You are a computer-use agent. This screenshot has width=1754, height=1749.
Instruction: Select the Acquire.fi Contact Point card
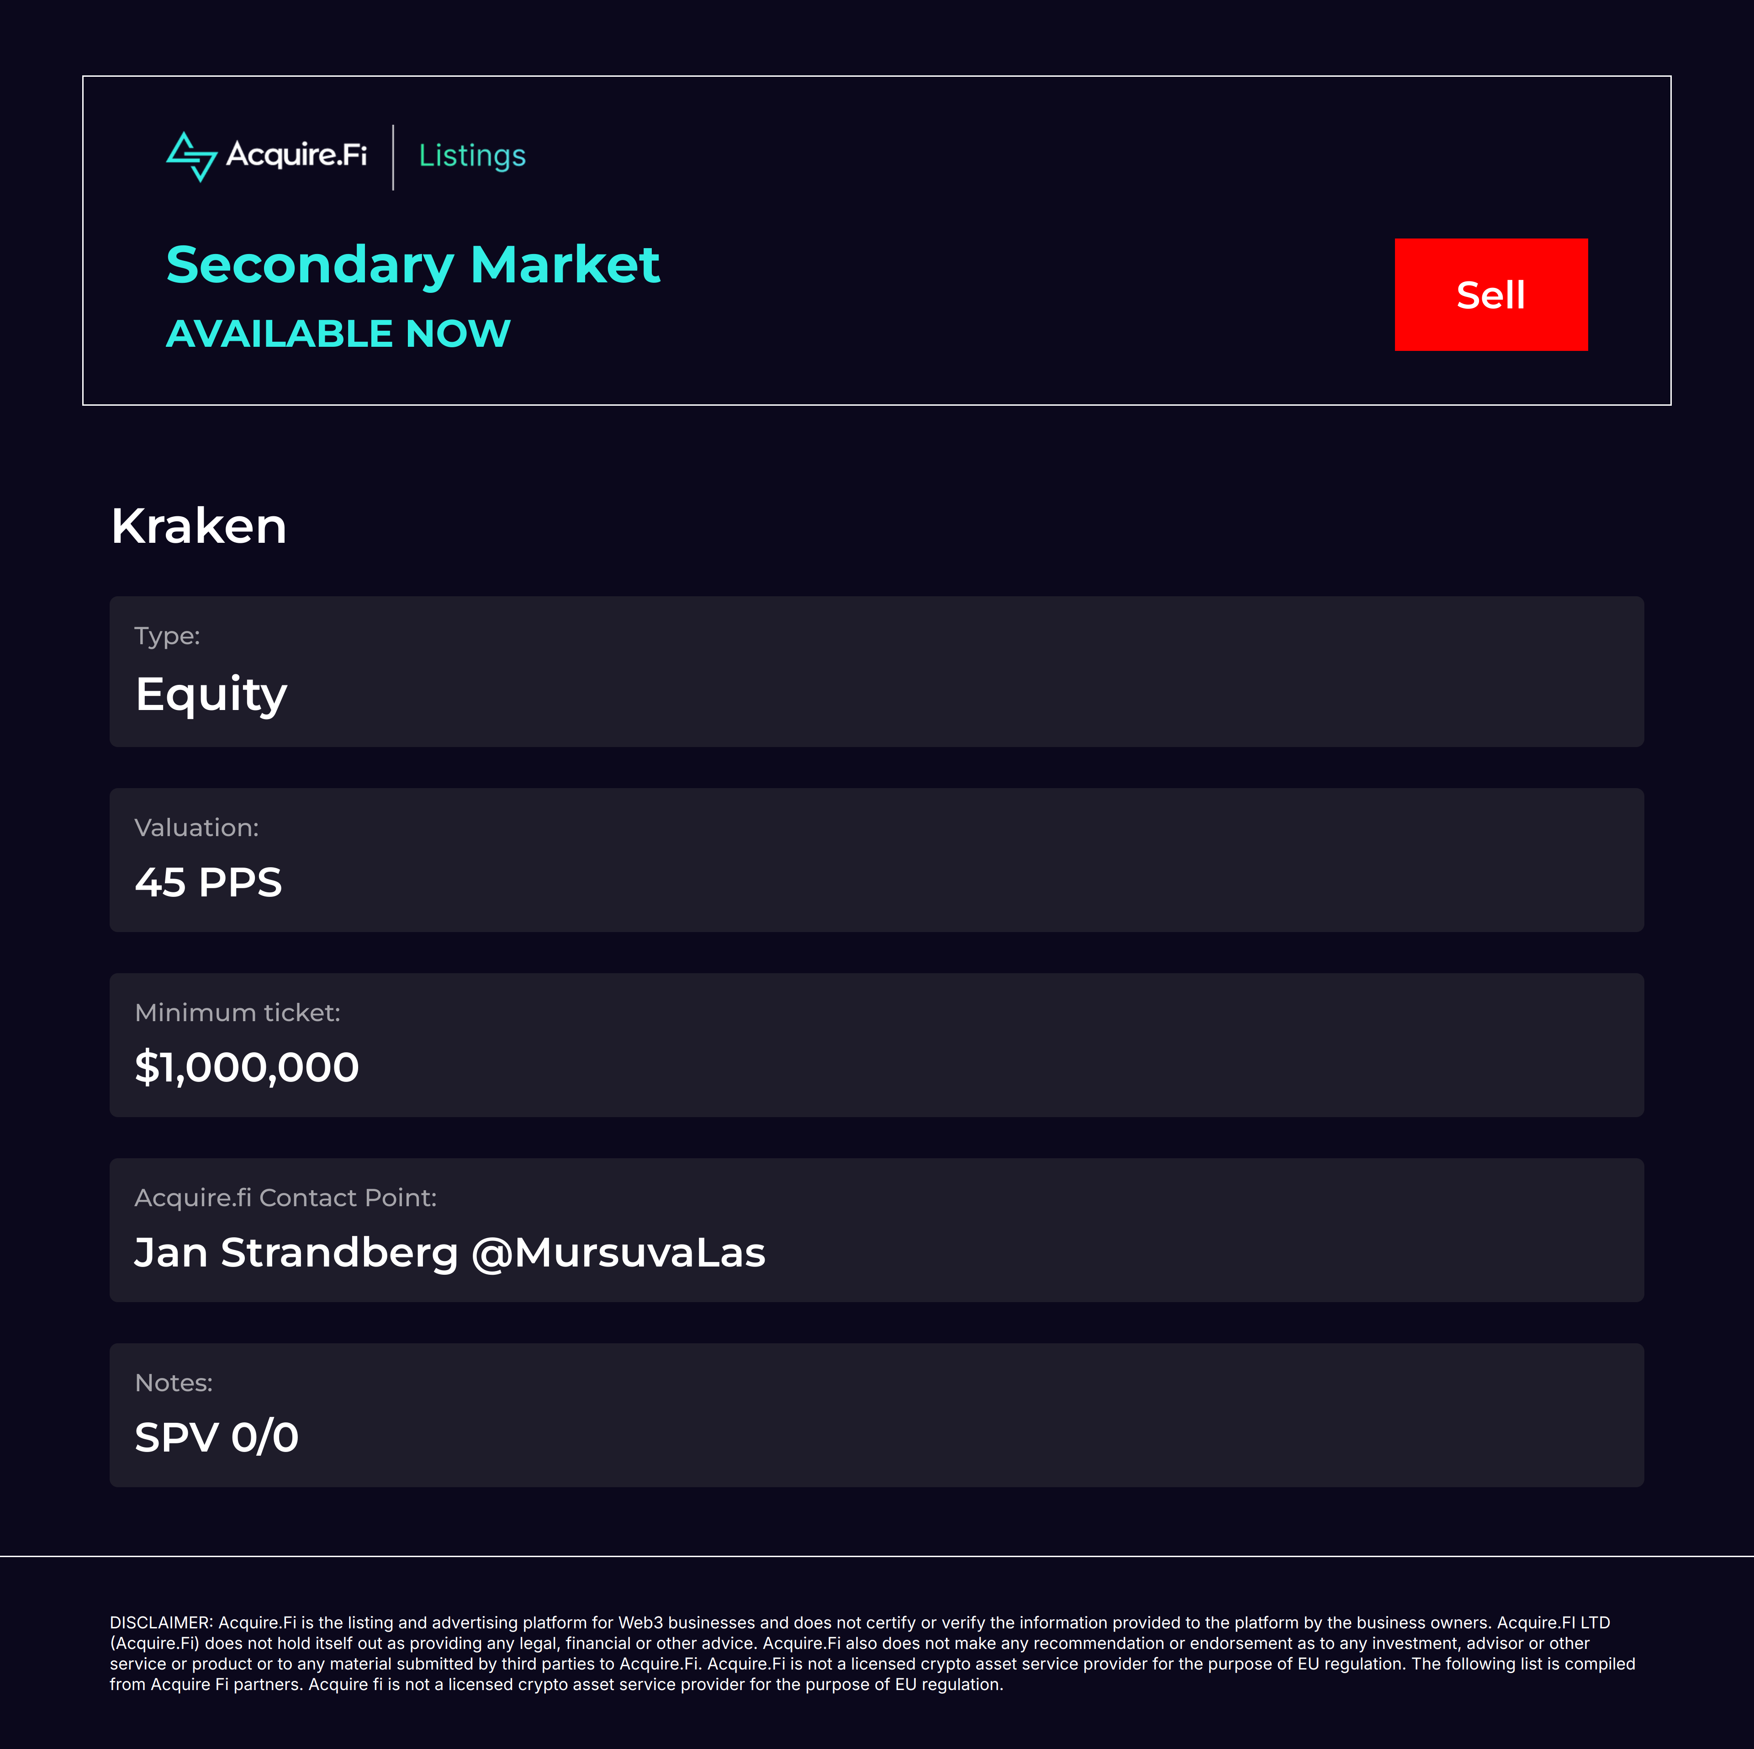pos(876,1230)
